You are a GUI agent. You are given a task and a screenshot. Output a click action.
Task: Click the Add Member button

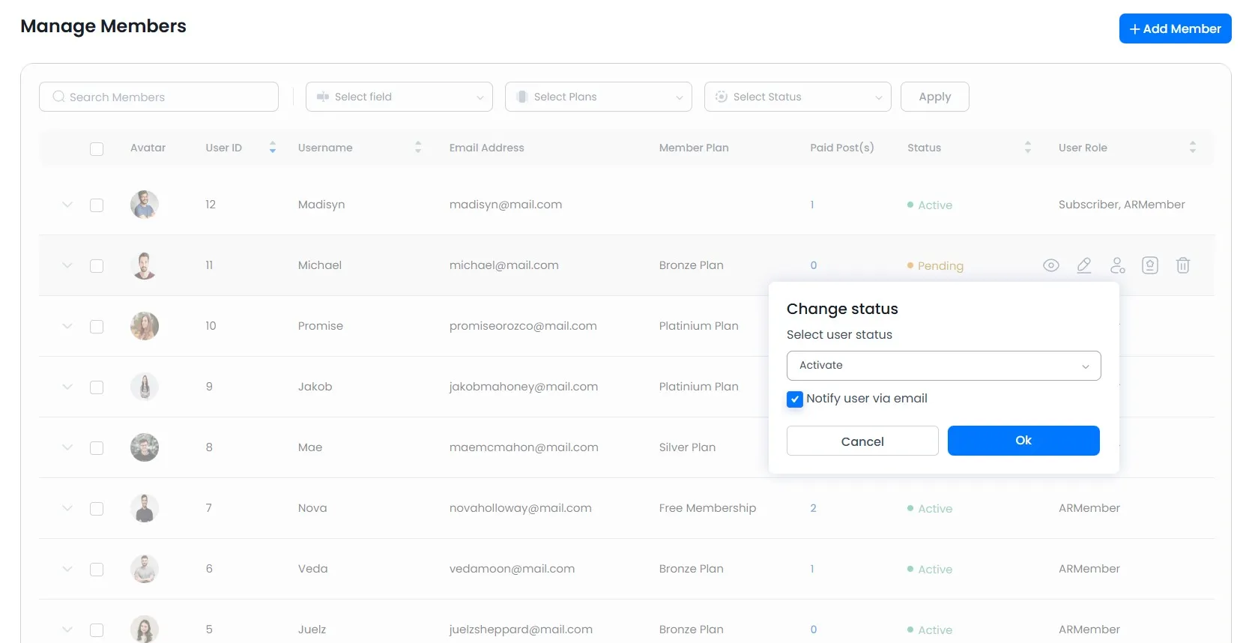coord(1174,28)
